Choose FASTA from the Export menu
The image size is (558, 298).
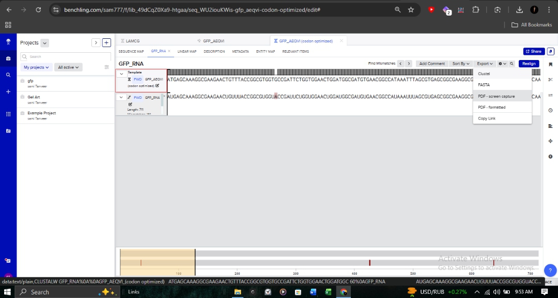click(484, 85)
